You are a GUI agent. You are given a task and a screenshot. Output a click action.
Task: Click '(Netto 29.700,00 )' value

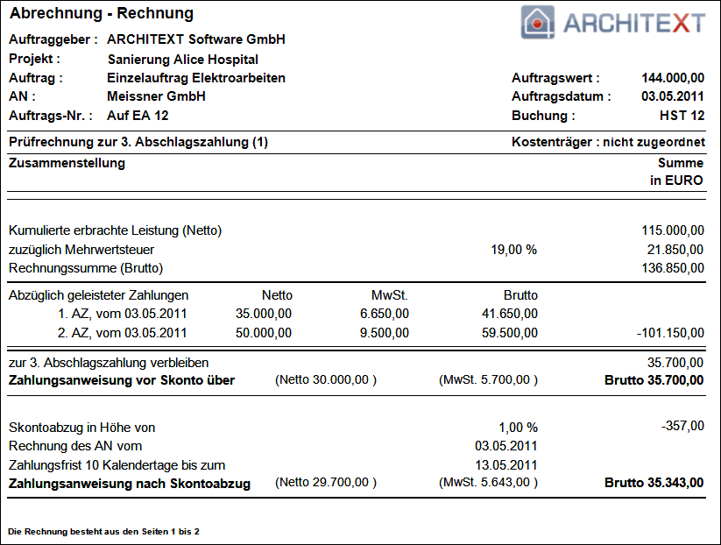326,482
